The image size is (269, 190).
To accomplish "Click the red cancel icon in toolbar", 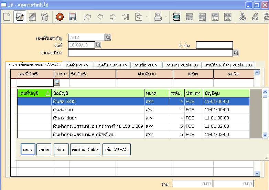I will [x=60, y=17].
